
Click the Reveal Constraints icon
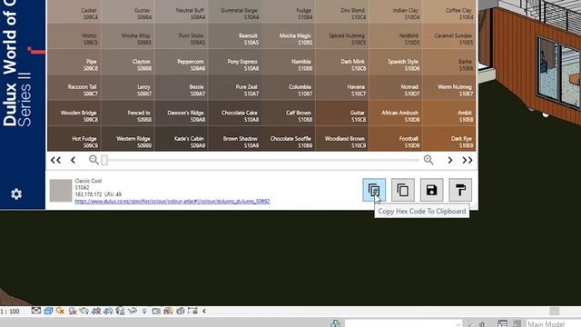click(x=192, y=311)
